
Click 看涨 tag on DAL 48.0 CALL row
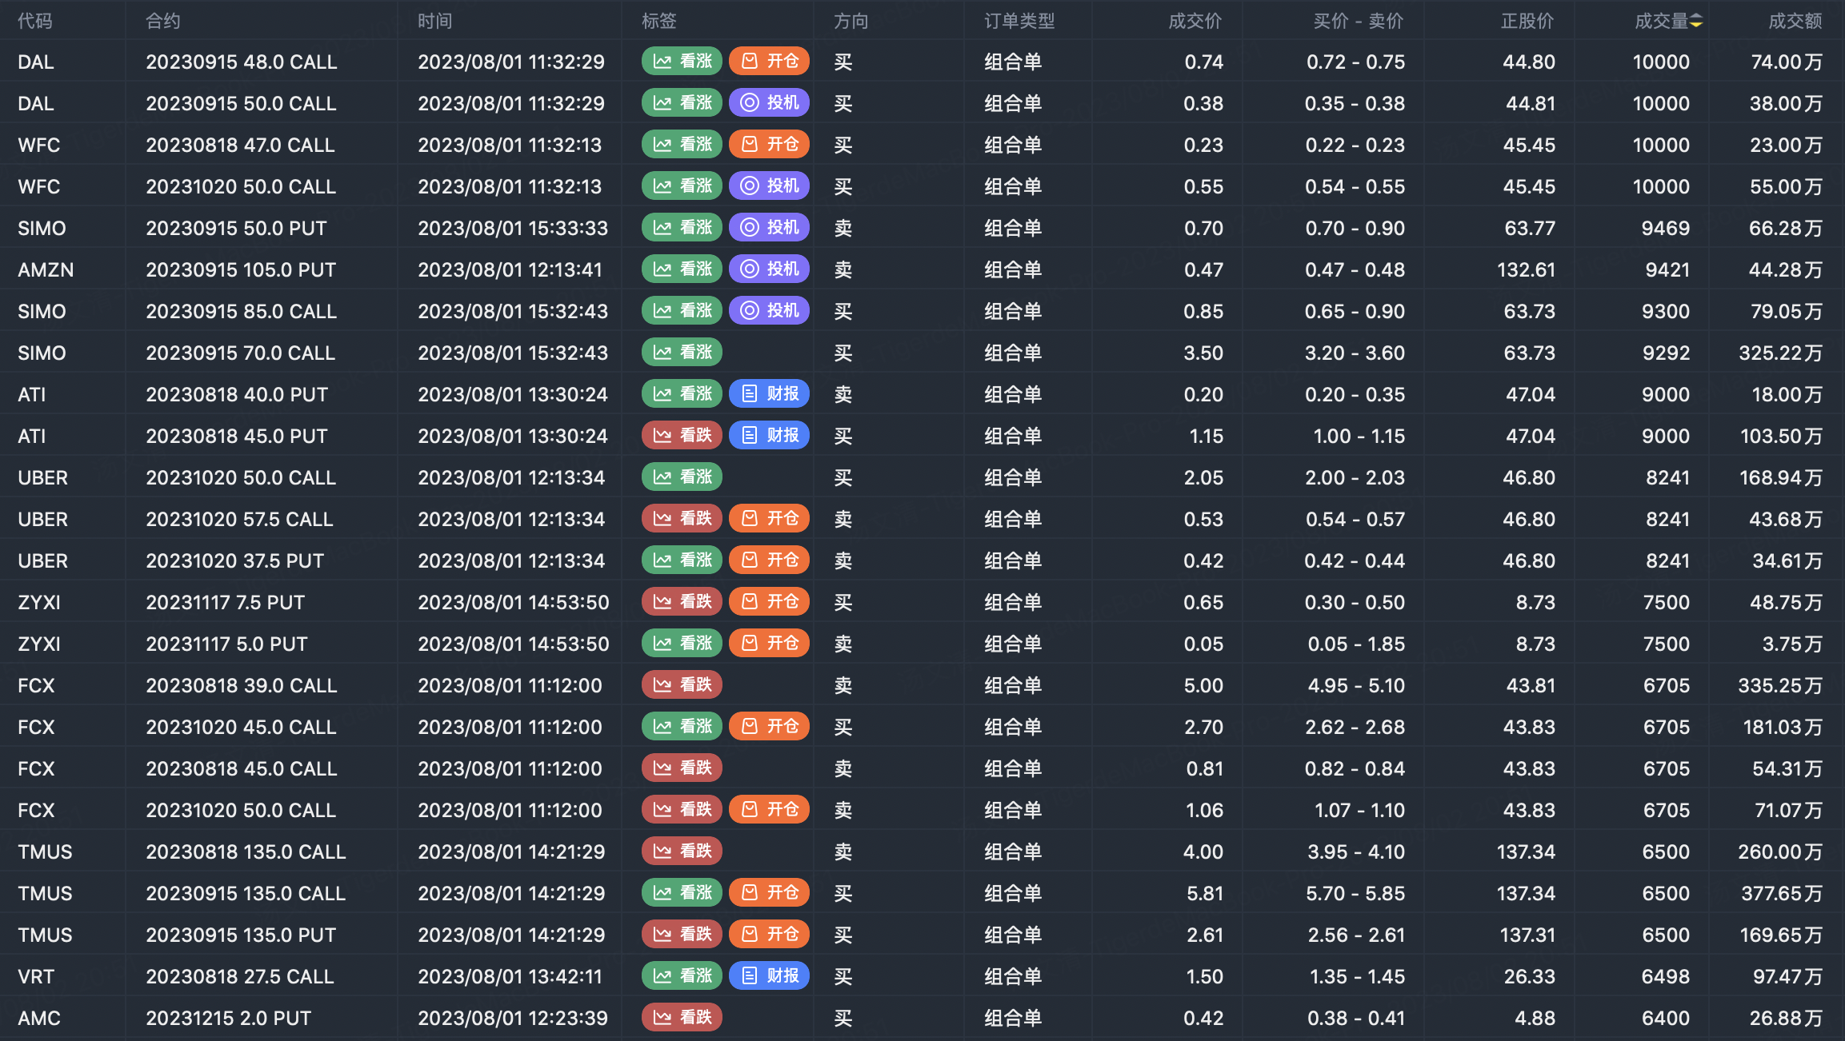[x=682, y=62]
